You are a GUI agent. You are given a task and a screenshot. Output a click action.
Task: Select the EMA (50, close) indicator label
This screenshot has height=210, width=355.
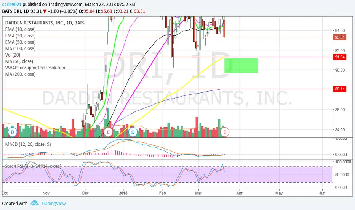(20, 42)
